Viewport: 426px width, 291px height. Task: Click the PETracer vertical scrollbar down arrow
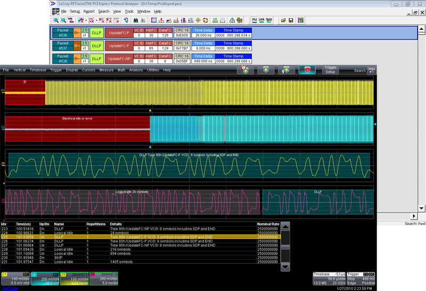click(x=421, y=208)
